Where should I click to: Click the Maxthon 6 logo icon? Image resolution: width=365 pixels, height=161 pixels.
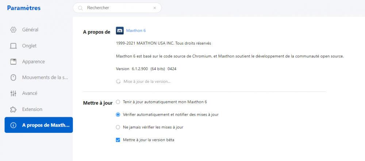120,31
